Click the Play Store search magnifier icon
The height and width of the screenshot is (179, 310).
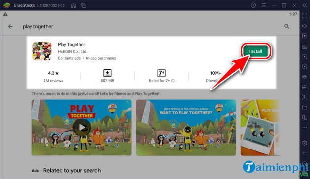[287, 26]
